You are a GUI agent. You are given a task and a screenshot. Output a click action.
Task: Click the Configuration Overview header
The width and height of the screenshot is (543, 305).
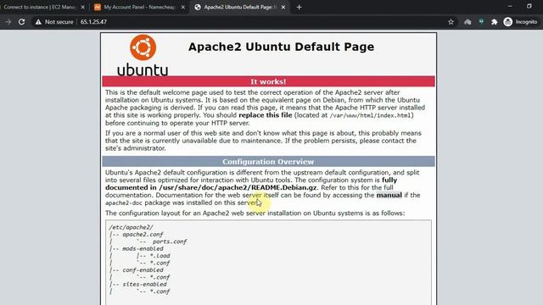click(x=268, y=162)
